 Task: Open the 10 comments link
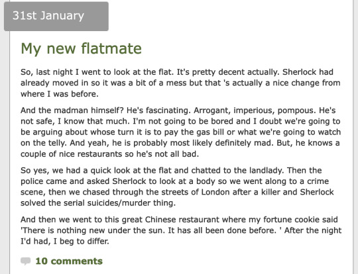point(69,261)
